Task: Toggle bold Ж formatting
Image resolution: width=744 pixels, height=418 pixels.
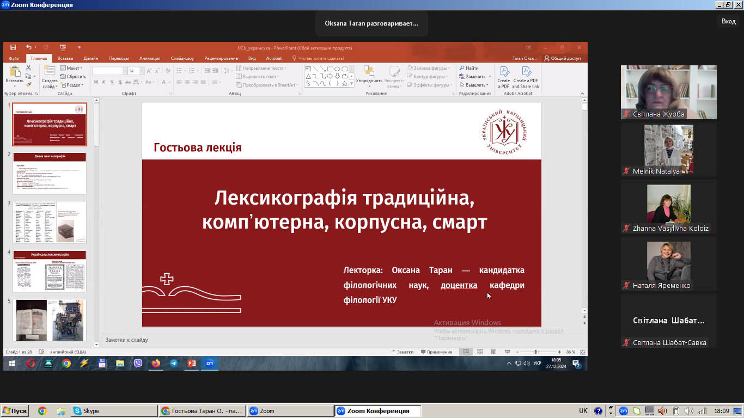Action: [x=96, y=82]
